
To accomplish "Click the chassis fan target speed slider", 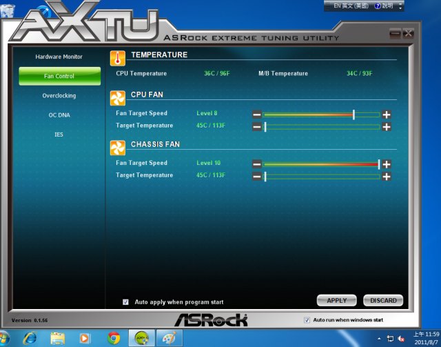I will pyautogui.click(x=321, y=164).
